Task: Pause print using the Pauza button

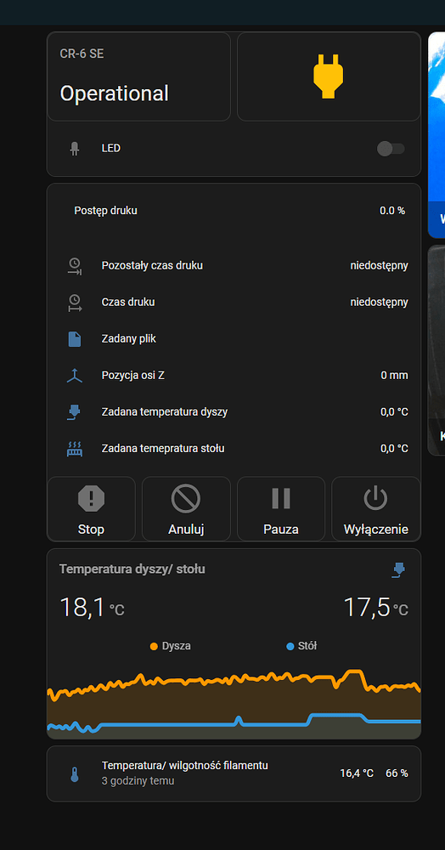Action: pyautogui.click(x=281, y=509)
